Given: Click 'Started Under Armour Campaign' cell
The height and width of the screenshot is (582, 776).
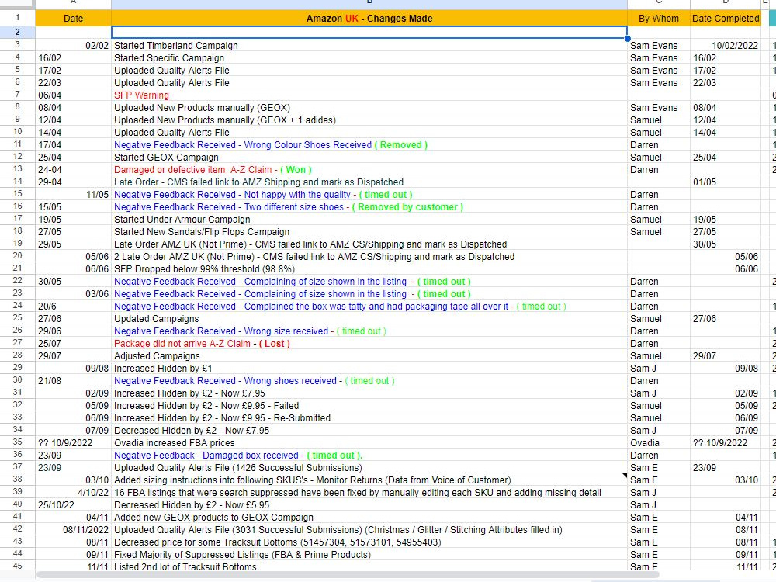Looking at the screenshot, I should pyautogui.click(x=369, y=220).
